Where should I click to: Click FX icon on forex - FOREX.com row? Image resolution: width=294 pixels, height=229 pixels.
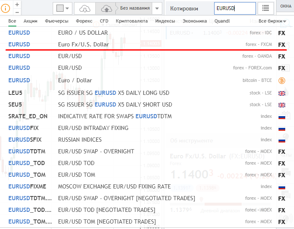tap(281, 68)
